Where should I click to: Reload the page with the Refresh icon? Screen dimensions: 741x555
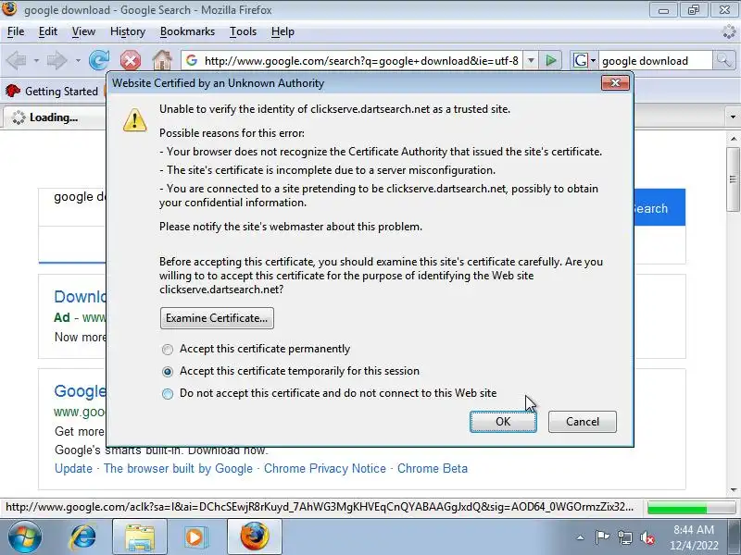(99, 60)
